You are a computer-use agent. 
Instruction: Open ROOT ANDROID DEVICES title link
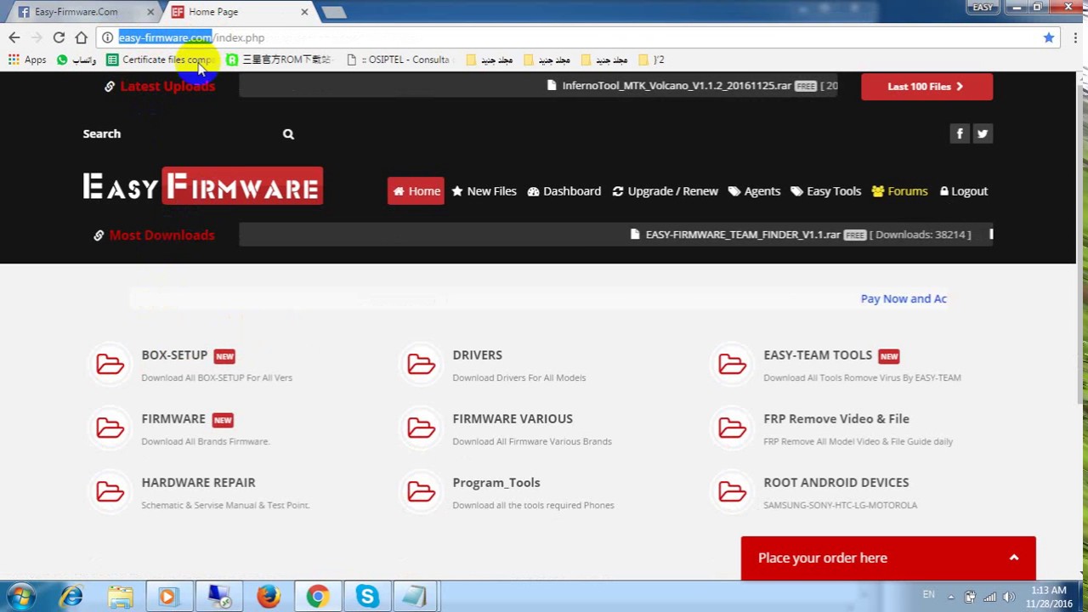pos(836,483)
